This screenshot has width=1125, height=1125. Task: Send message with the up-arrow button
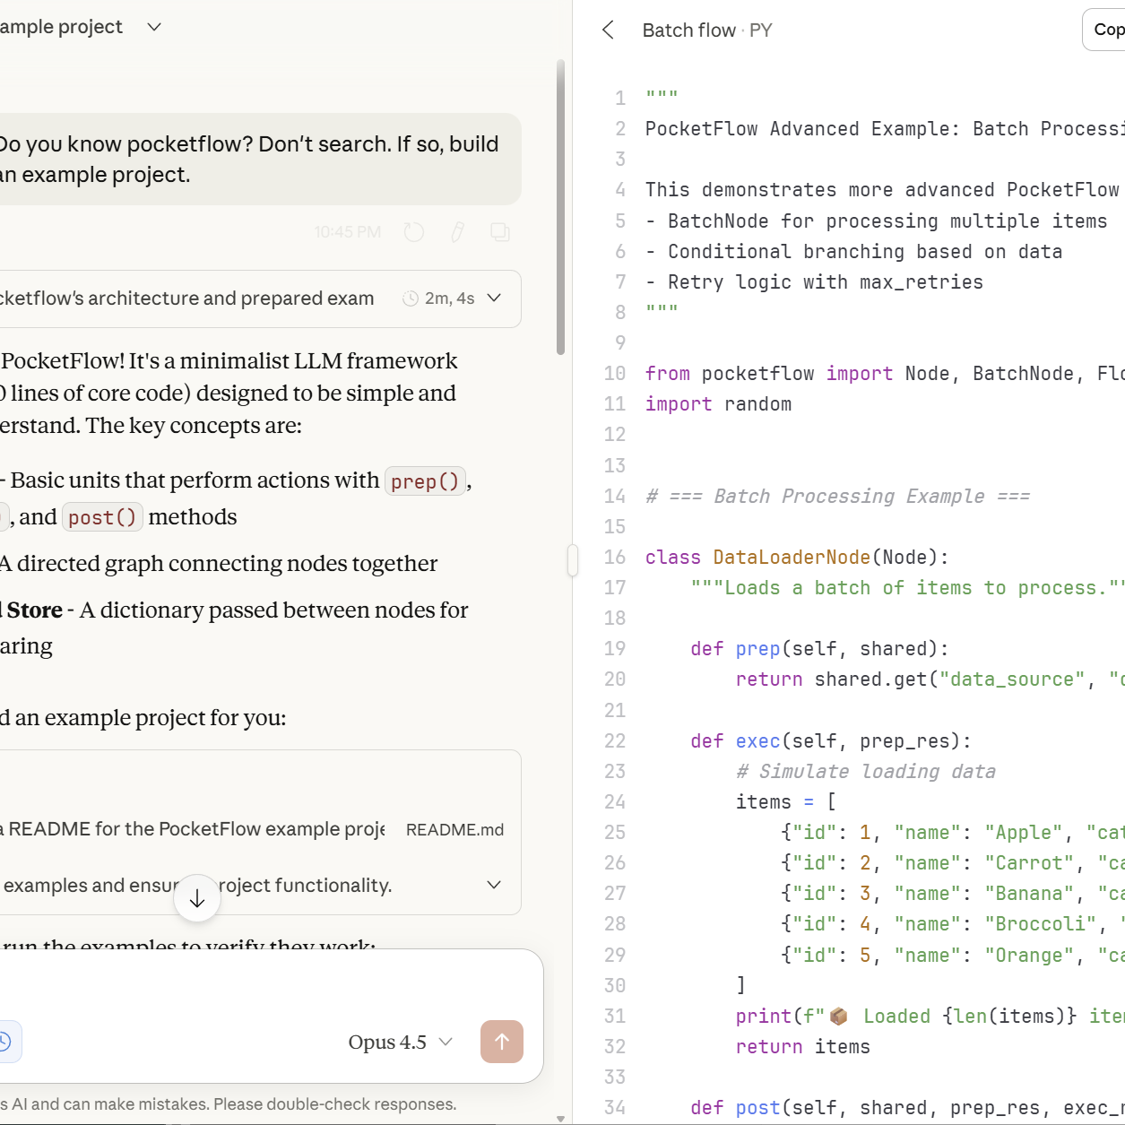tap(502, 1042)
